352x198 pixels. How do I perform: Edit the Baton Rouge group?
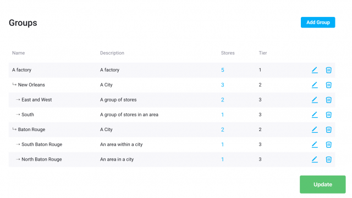[315, 129]
